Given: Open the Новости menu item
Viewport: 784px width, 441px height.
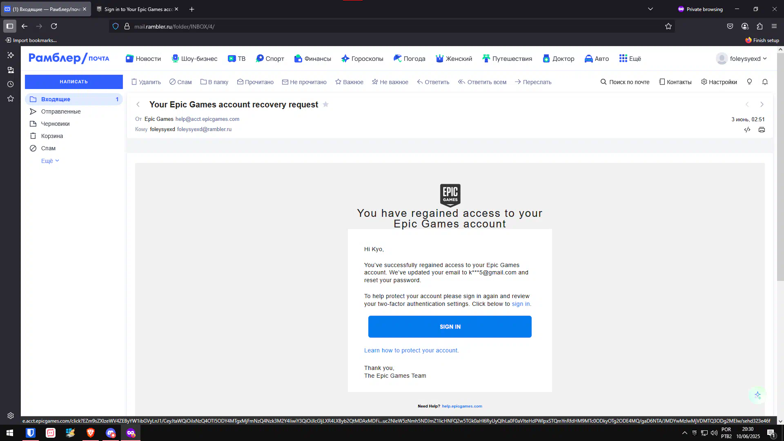Looking at the screenshot, I should coord(143,59).
